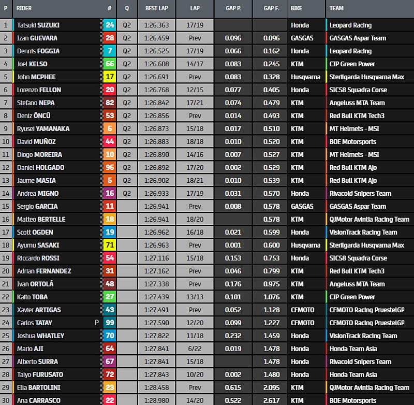Image resolution: width=414 pixels, height=405 pixels.
Task: Open rider Jaume Masia's name
Action: tap(36, 180)
